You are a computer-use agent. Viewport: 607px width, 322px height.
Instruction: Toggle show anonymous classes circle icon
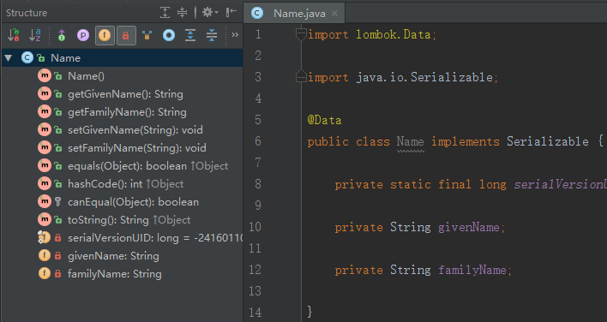tap(169, 35)
